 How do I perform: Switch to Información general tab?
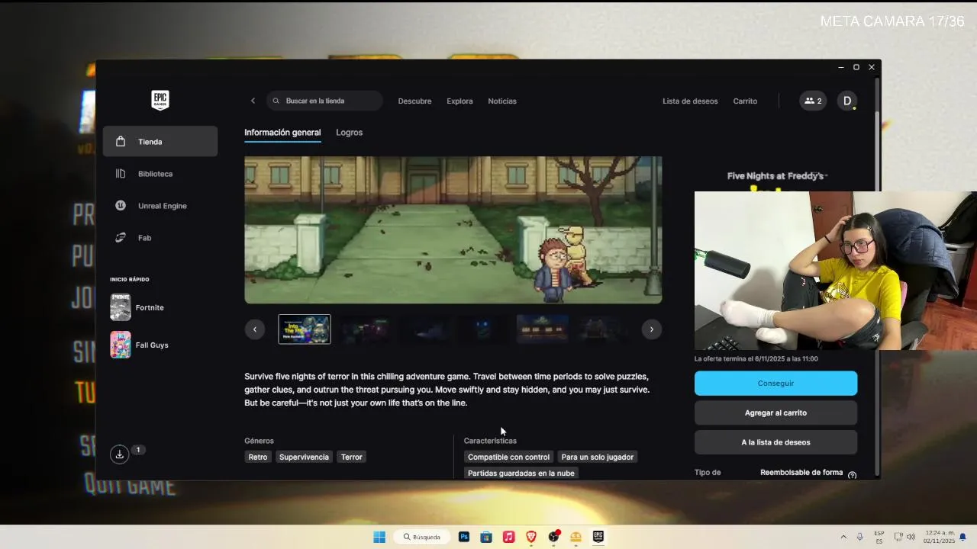point(282,133)
